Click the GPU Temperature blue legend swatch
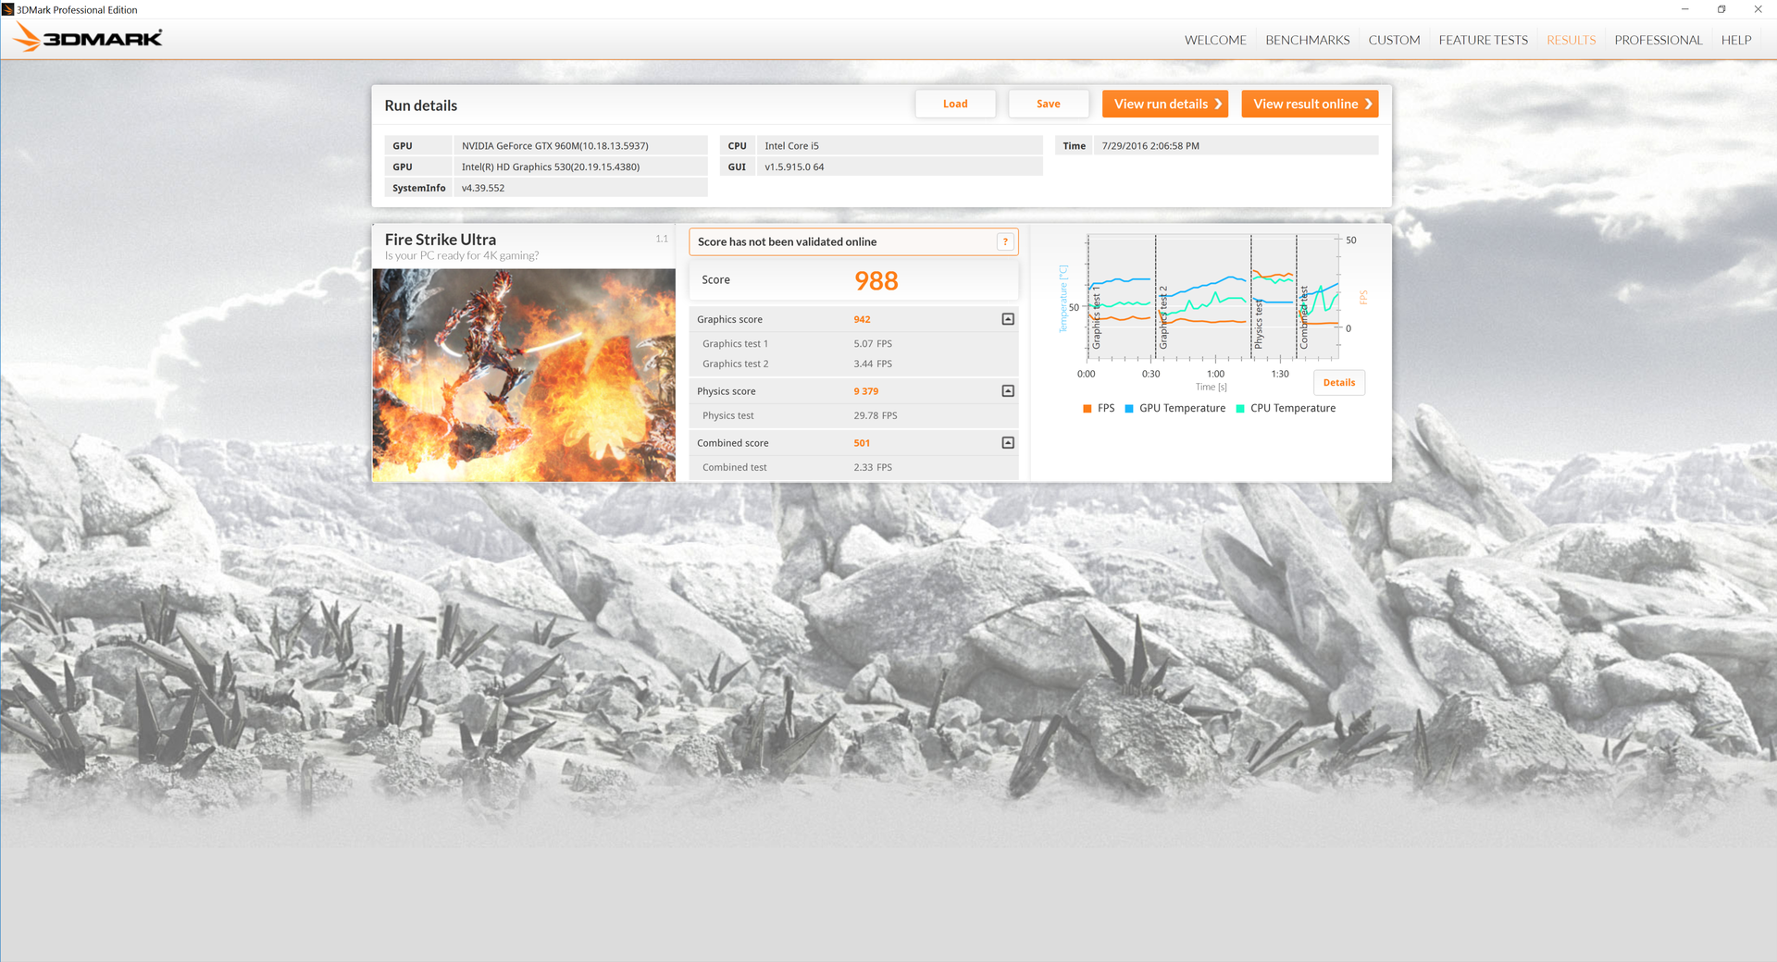The image size is (1777, 962). pos(1129,408)
